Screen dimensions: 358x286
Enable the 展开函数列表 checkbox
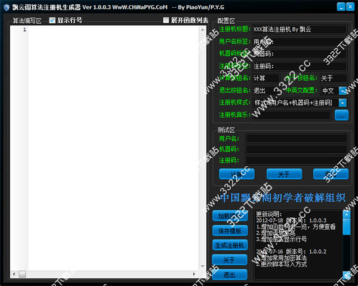click(166, 20)
